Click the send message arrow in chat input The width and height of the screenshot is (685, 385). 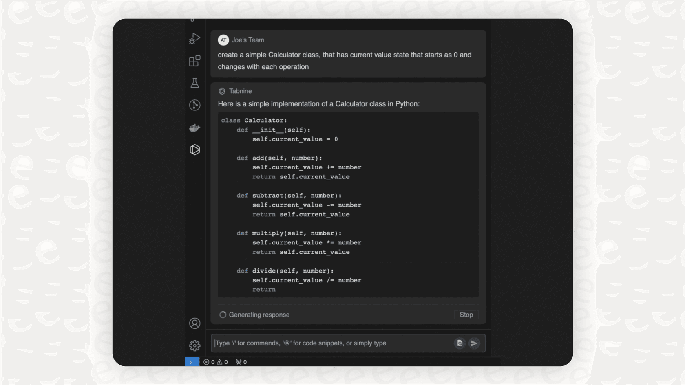coord(474,343)
